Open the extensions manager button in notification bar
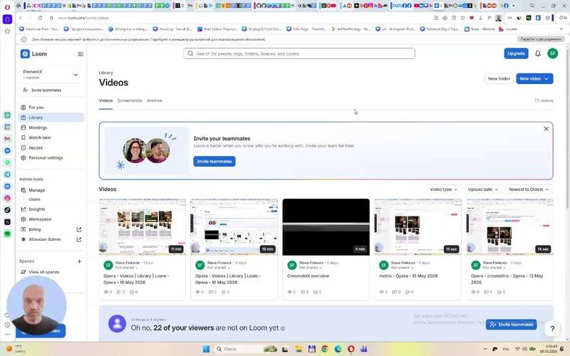 [541, 39]
